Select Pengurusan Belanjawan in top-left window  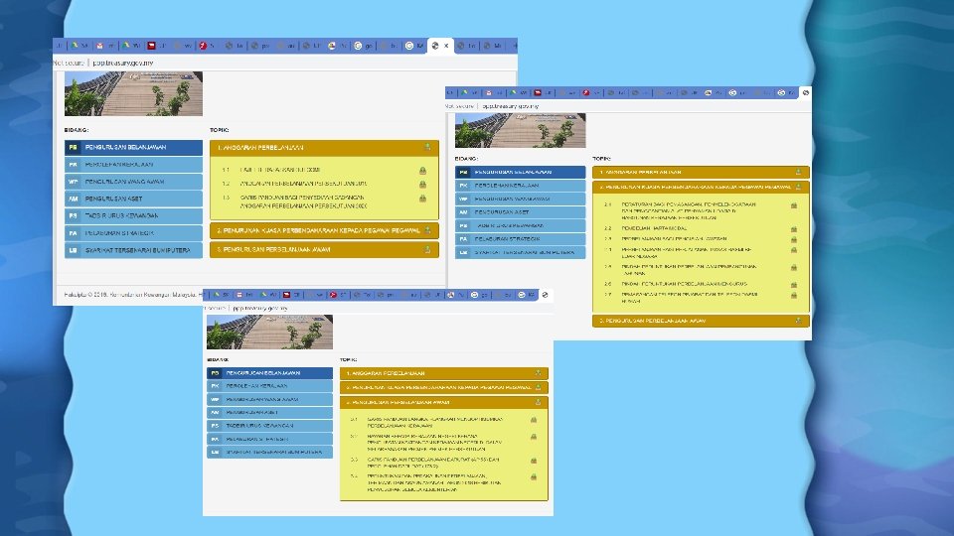133,147
